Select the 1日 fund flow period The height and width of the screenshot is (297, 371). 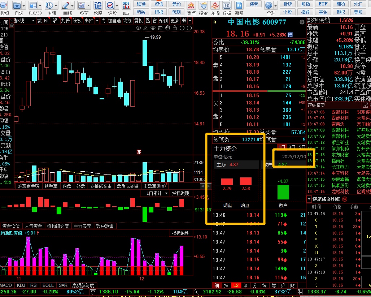(x=282, y=147)
